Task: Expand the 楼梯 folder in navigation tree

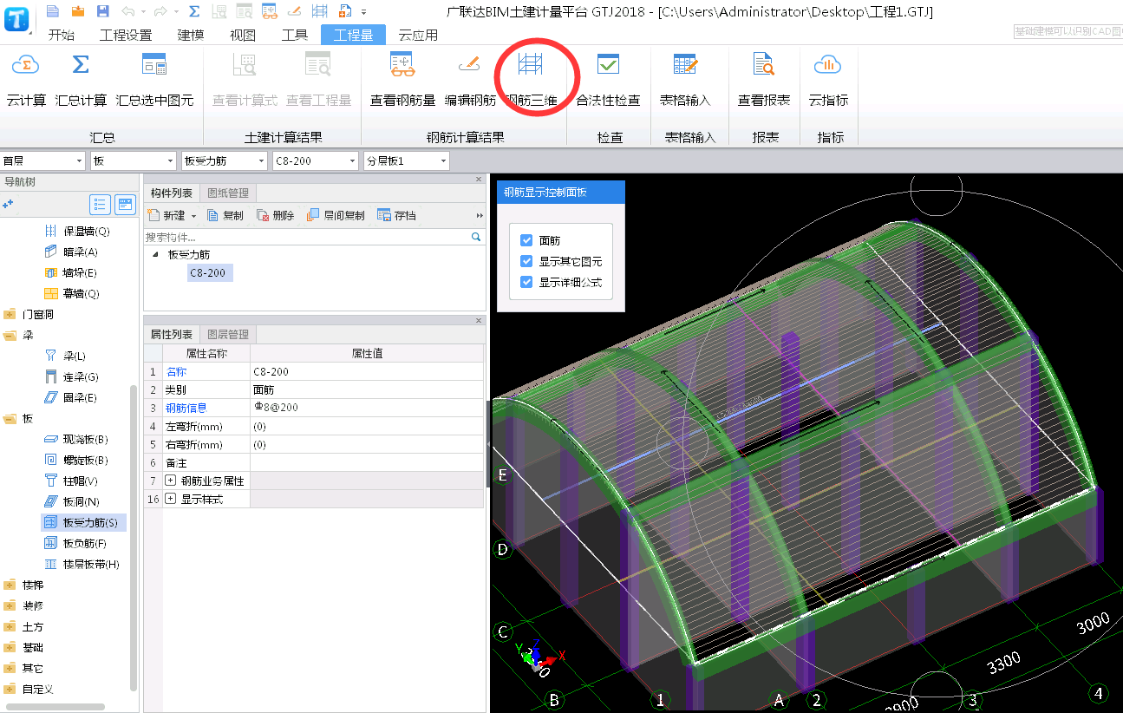Action: pos(10,585)
